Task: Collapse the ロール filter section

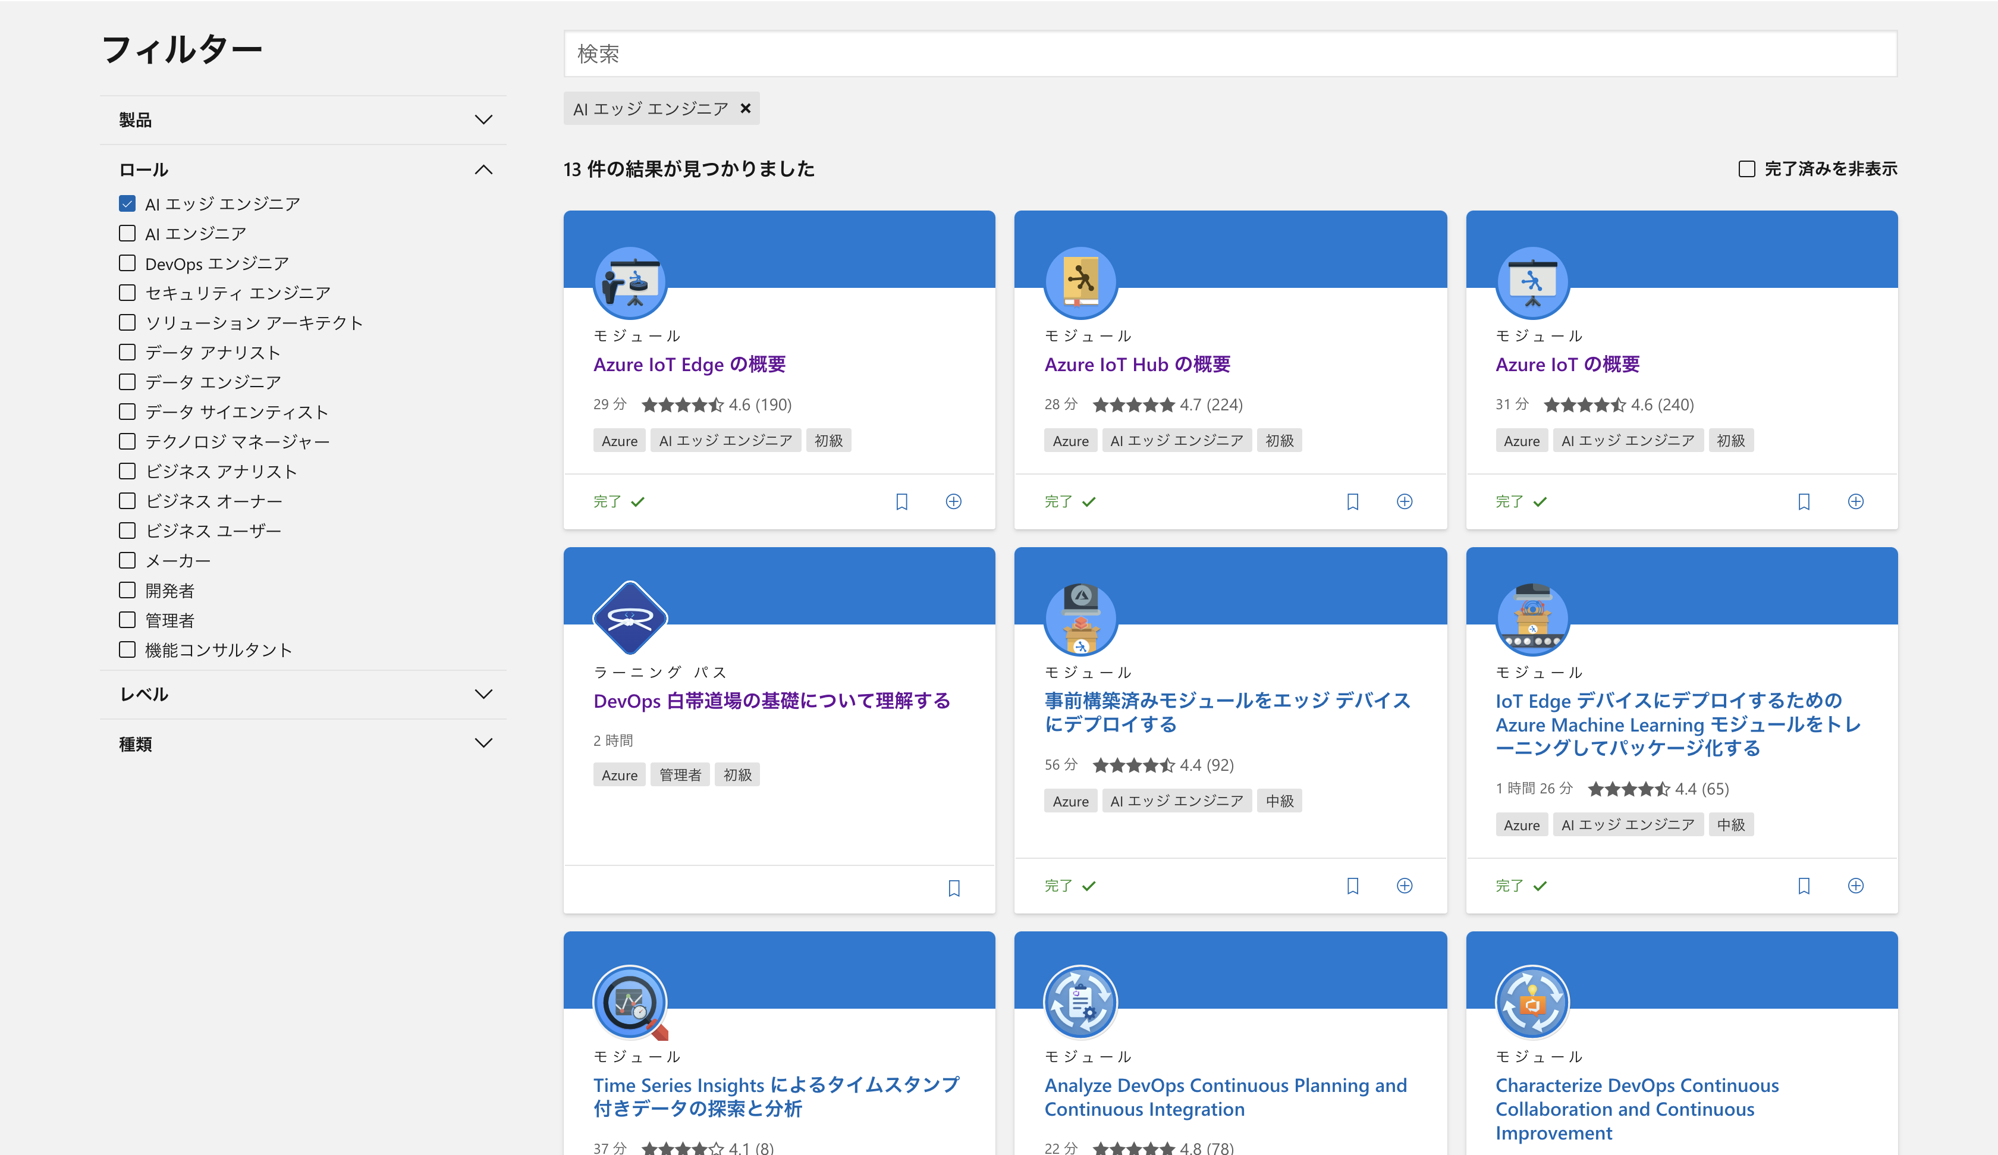Action: (x=304, y=169)
